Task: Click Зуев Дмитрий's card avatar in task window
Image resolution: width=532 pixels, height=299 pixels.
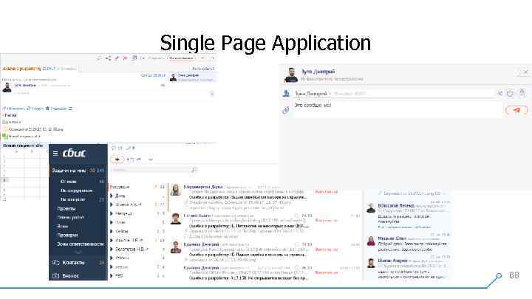Action: pos(173,78)
